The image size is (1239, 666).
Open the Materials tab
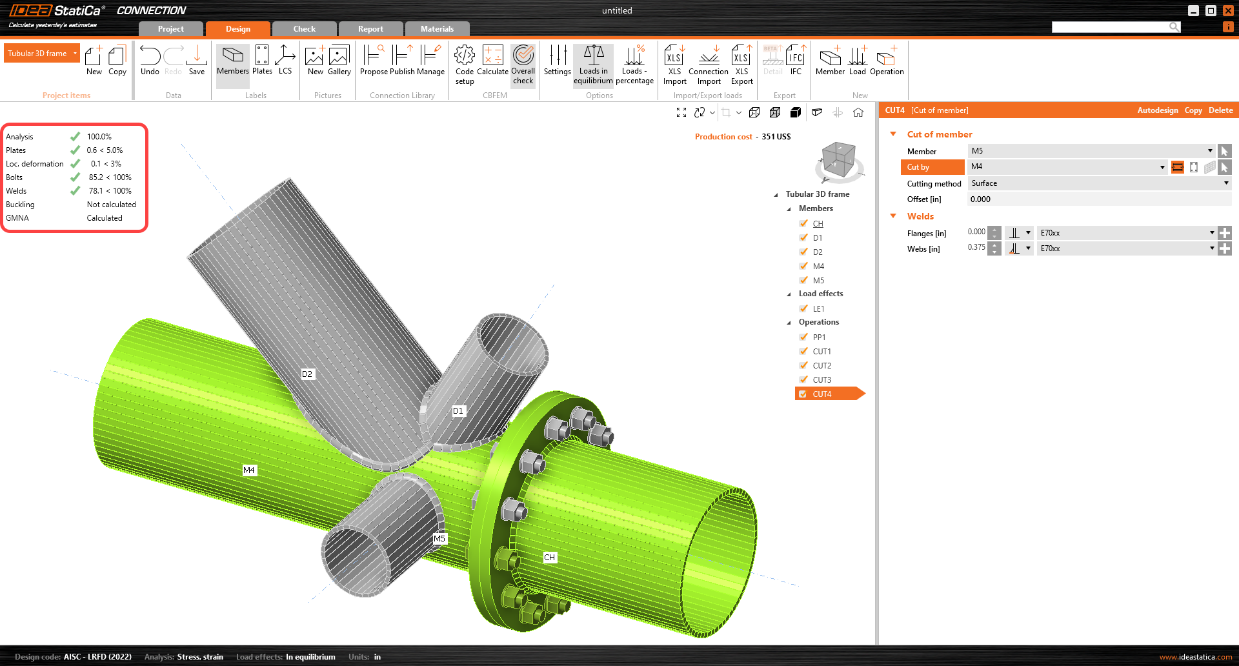(x=437, y=29)
